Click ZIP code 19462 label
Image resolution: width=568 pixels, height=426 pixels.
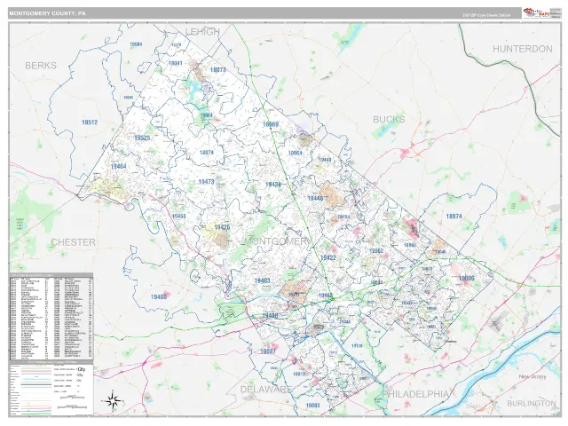(x=326, y=296)
